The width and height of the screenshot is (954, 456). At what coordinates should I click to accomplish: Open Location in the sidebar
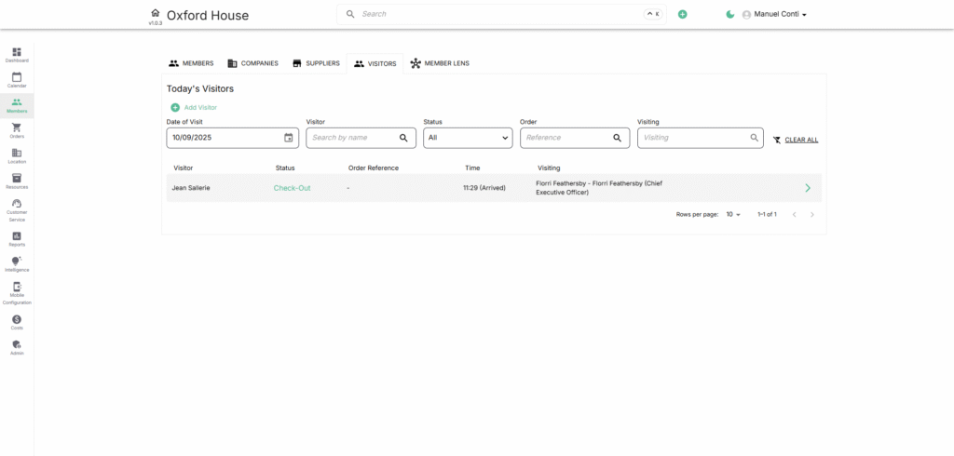click(x=17, y=155)
